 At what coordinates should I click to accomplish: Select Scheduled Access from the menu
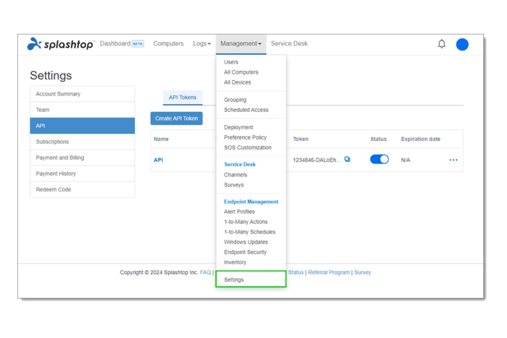[246, 110]
